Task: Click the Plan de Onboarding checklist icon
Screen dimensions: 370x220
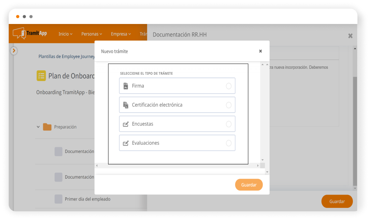Action: [41, 76]
